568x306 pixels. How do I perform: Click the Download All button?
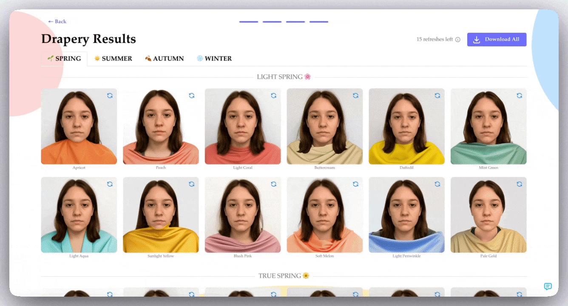point(497,40)
